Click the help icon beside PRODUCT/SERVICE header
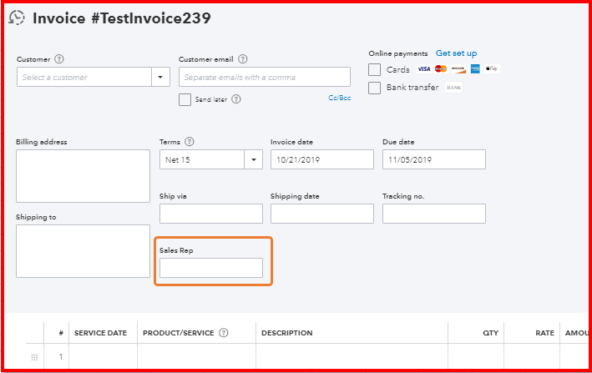Screen dimensions: 592x373 pyautogui.click(x=224, y=333)
